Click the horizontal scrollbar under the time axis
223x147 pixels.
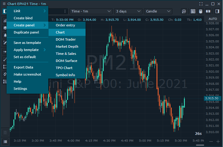(x=200, y=145)
